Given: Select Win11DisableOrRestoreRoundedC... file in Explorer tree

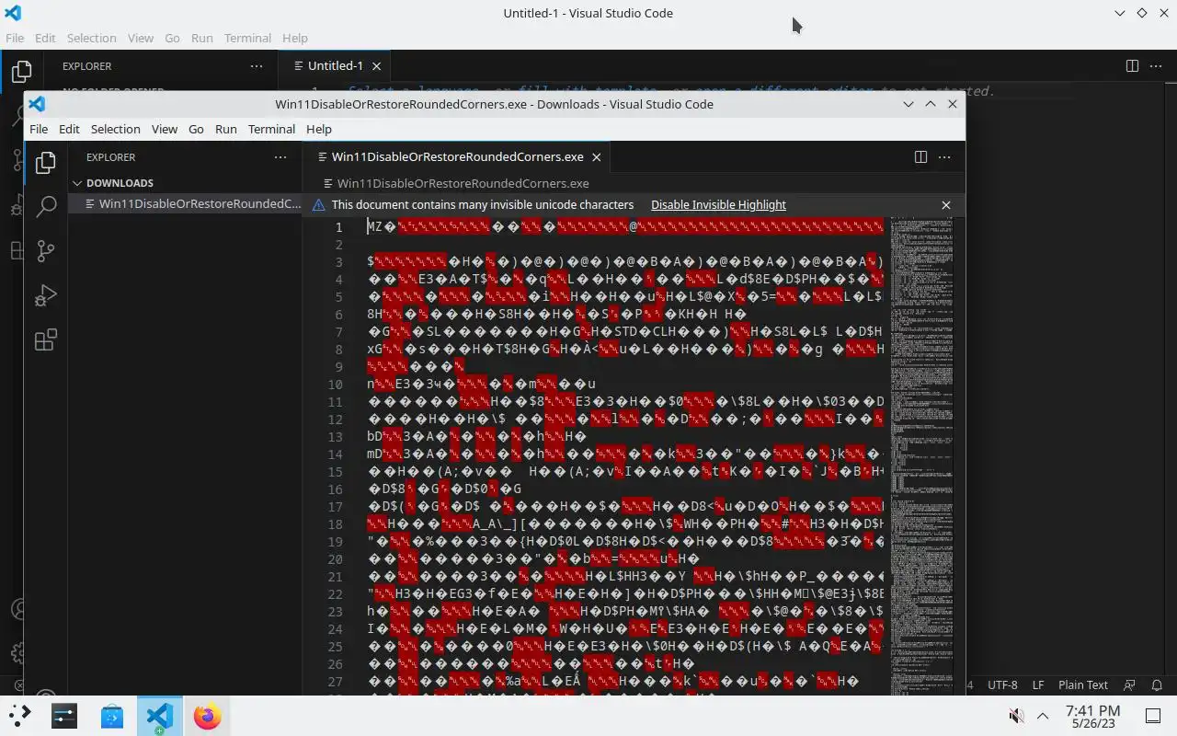Looking at the screenshot, I should [x=186, y=203].
